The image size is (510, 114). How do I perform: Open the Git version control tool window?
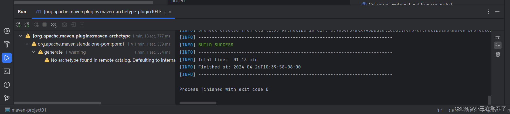point(7,98)
